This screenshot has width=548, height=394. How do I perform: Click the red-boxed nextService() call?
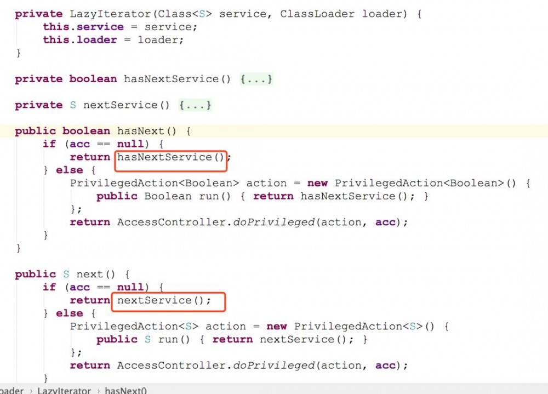point(164,300)
